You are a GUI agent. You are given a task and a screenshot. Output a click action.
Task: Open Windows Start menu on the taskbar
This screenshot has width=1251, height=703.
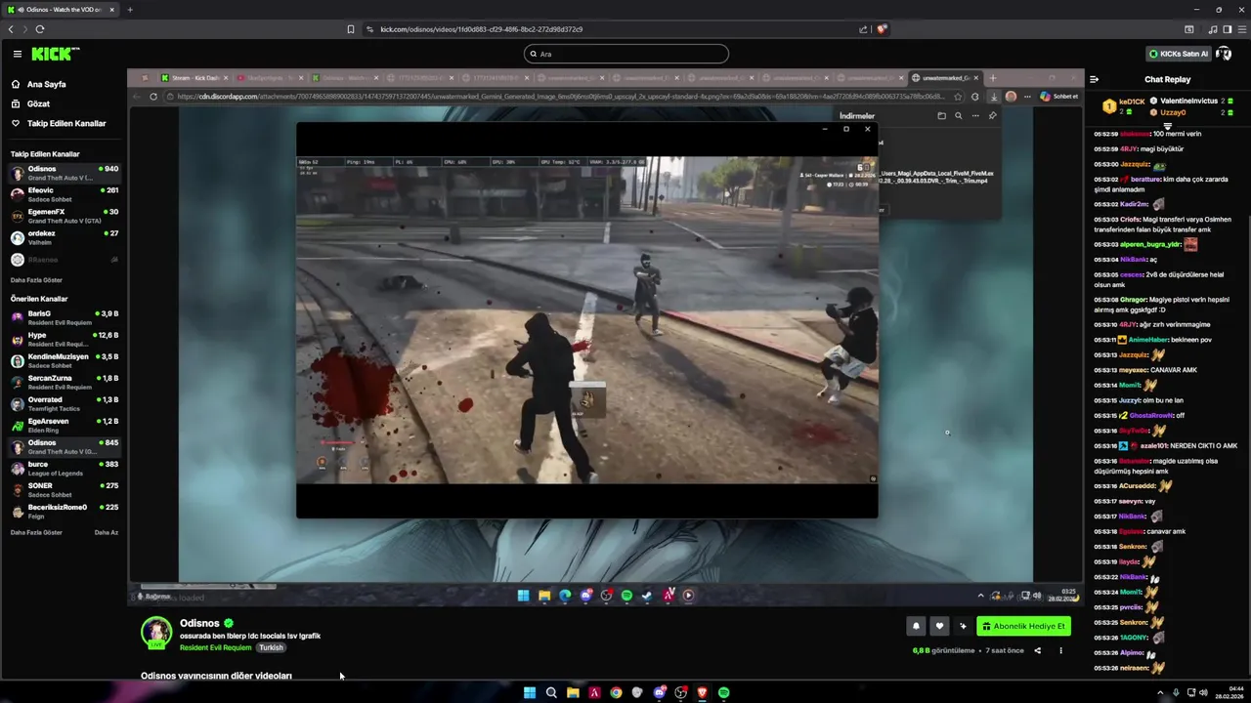[x=529, y=692]
